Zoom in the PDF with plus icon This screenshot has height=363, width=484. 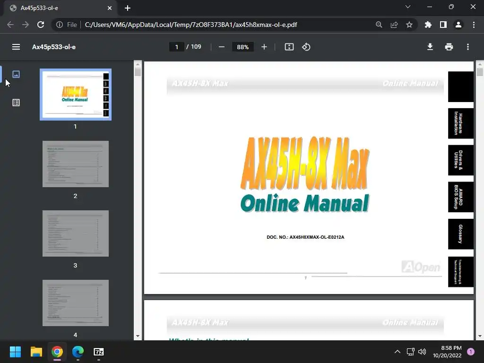pyautogui.click(x=264, y=47)
